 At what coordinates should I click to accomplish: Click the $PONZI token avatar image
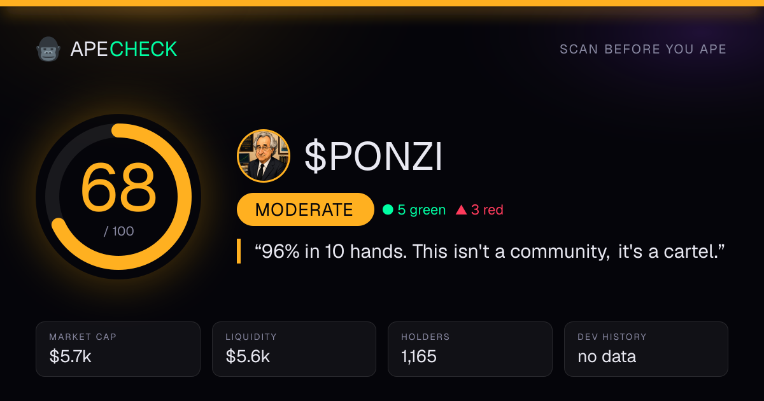pos(264,156)
